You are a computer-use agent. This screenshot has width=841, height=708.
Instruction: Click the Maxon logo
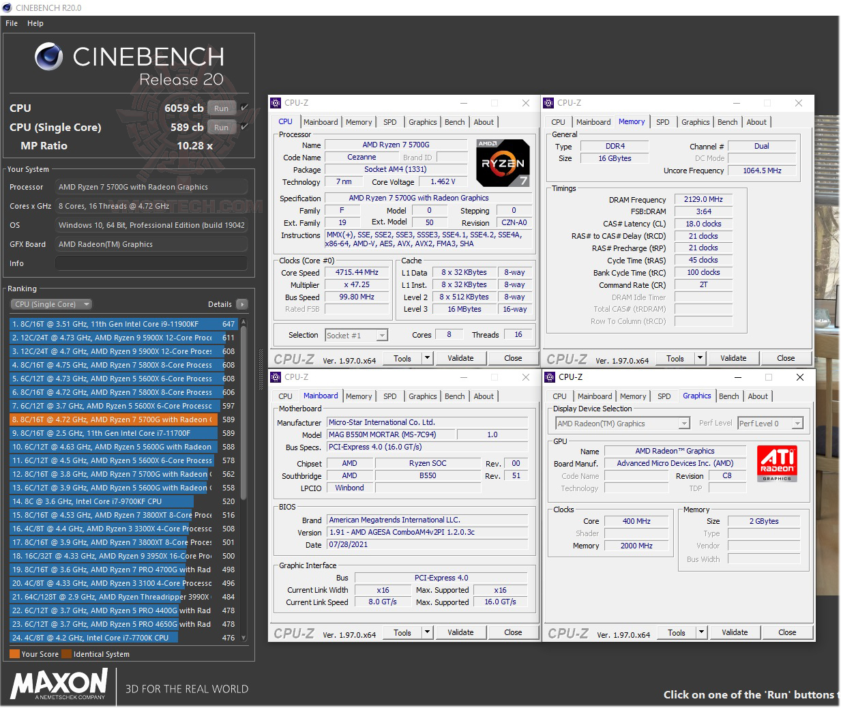(59, 684)
